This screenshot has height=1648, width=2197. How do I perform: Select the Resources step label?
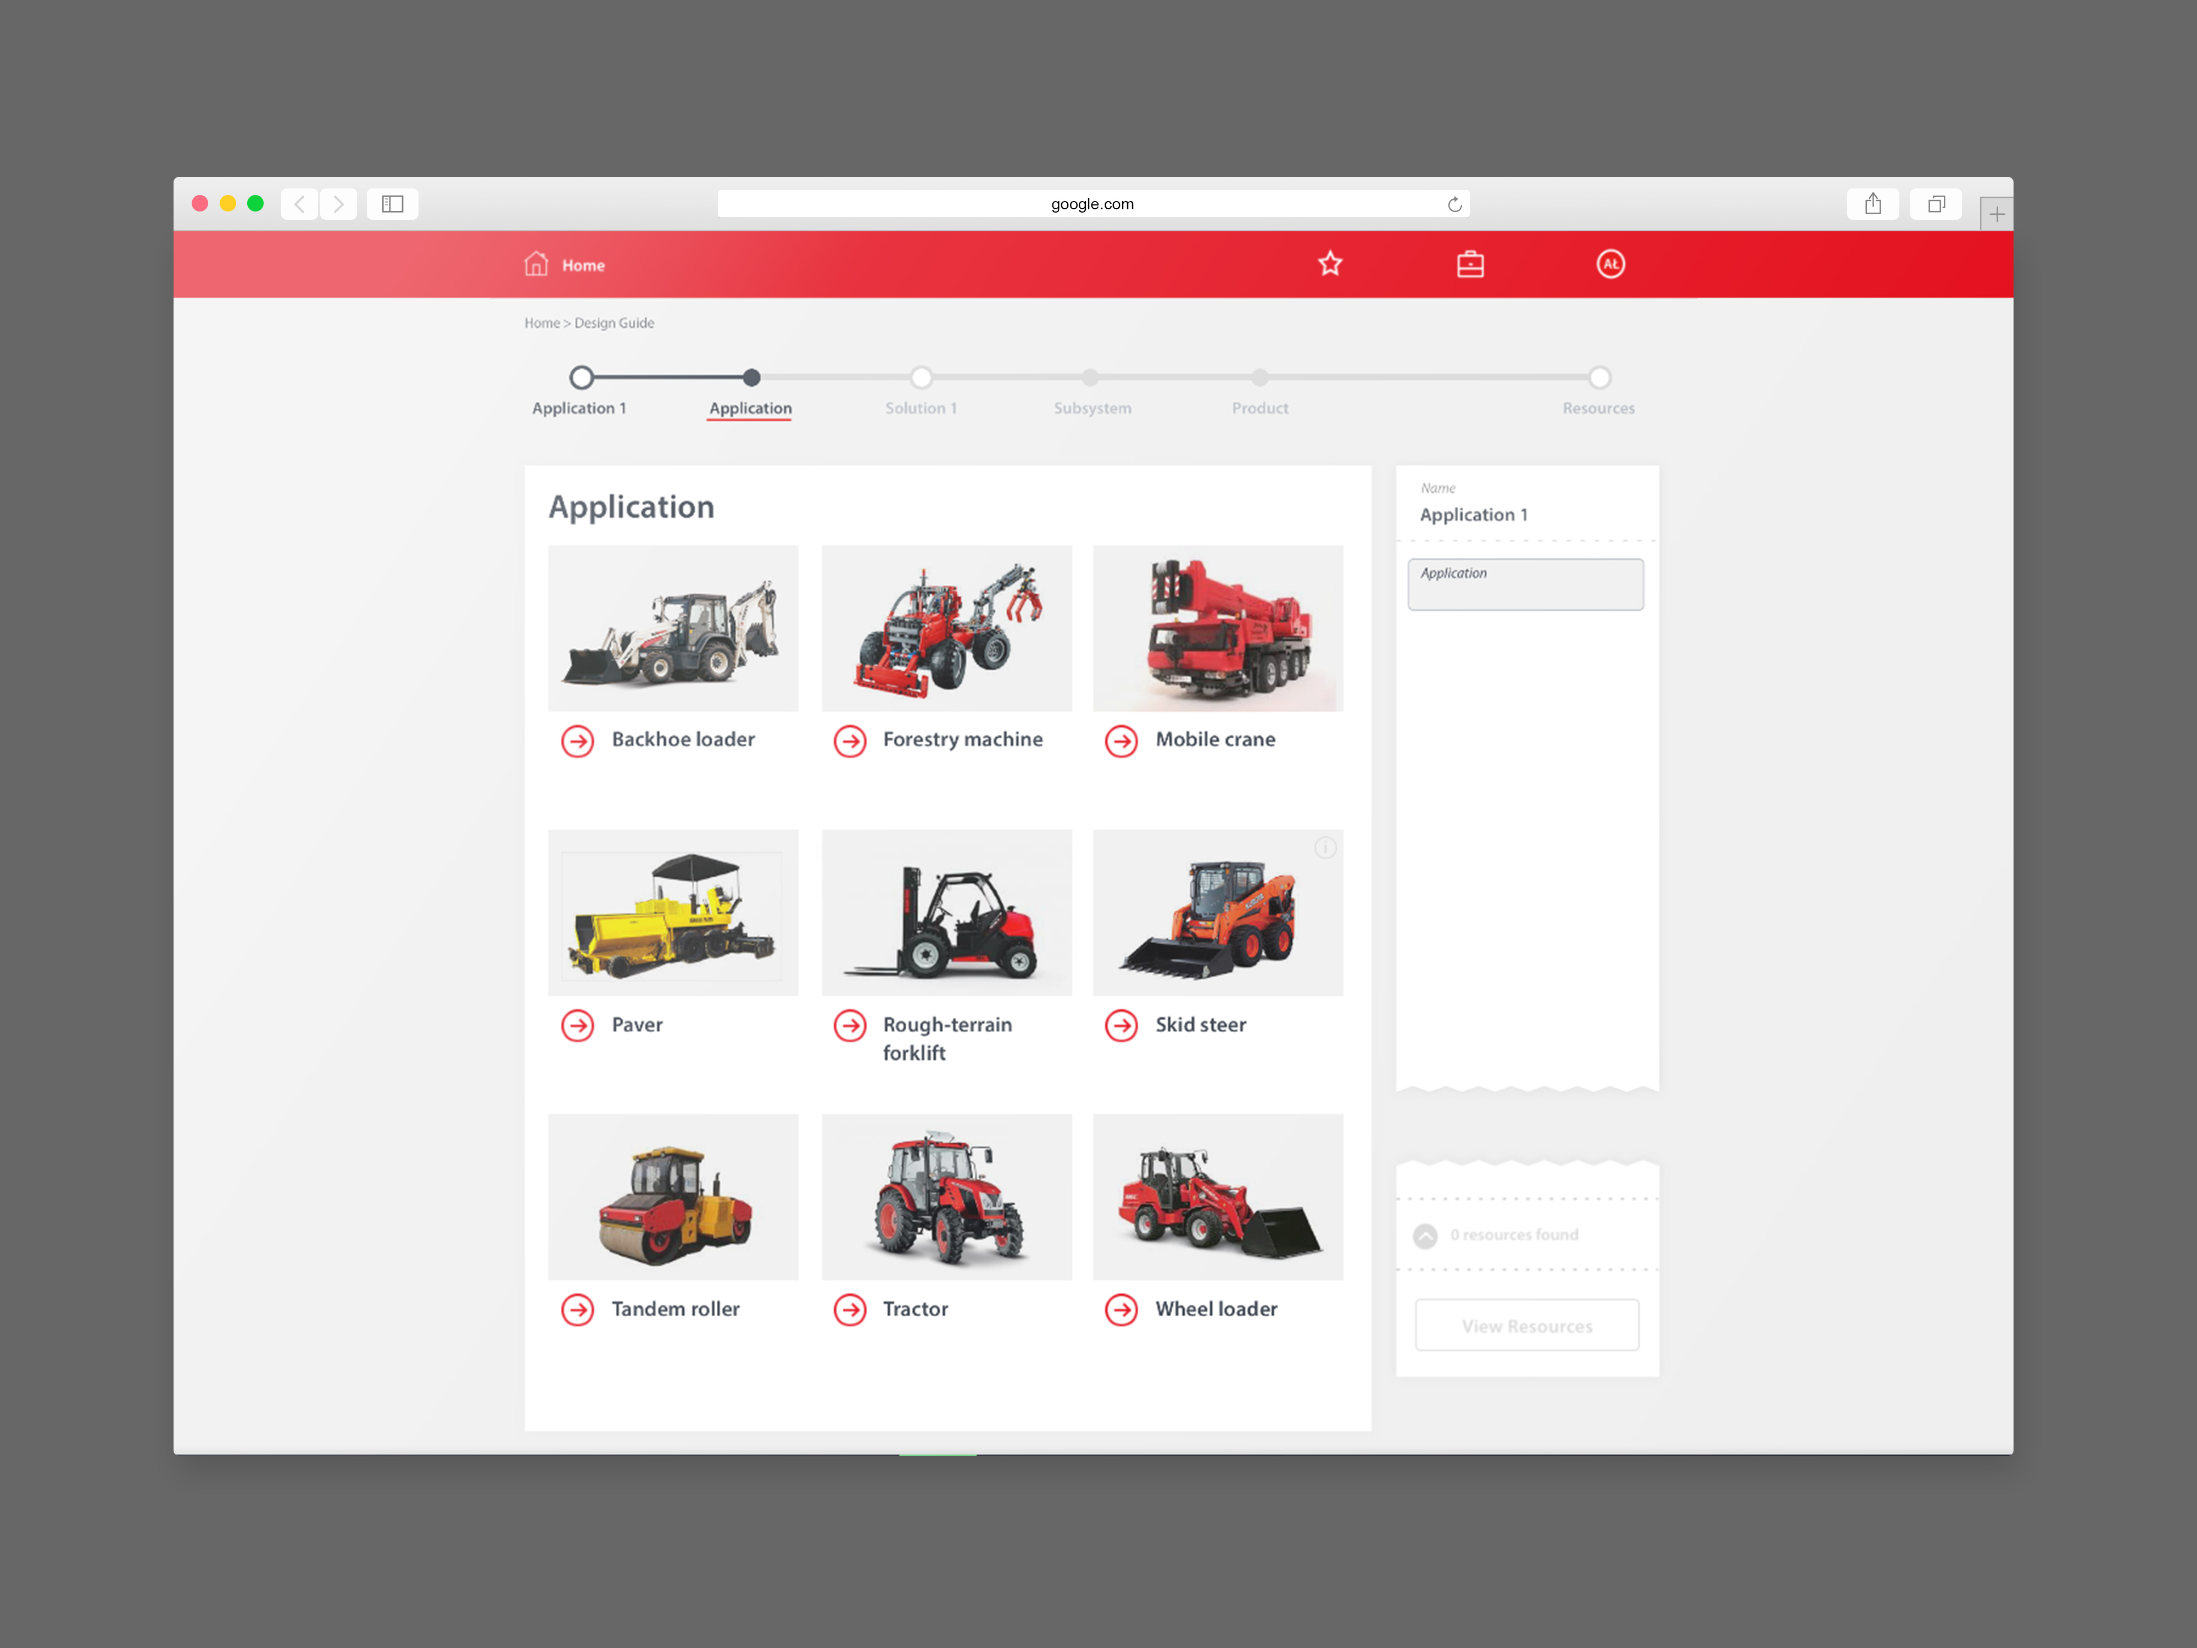(1598, 408)
